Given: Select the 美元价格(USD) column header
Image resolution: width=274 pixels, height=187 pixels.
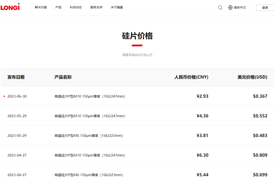Looking at the screenshot, I should pos(252,77).
